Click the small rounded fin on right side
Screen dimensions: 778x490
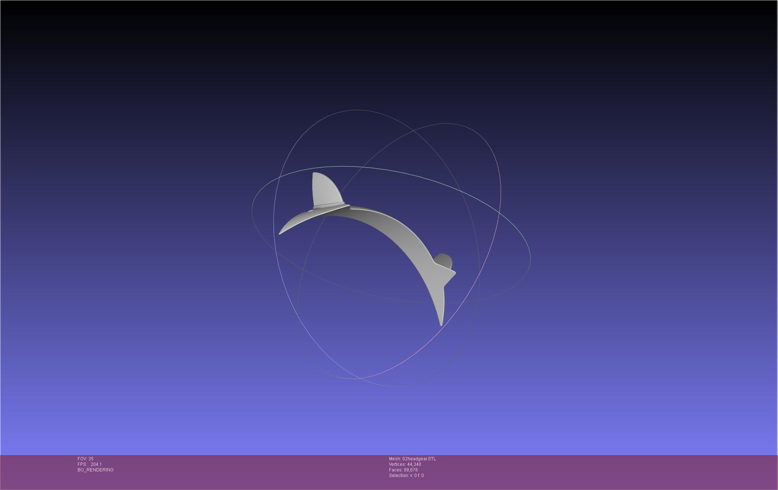click(x=444, y=261)
